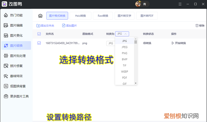Viewport: 207px width, 122px height.
Task: Open 更多图片工具 sidebar item label
Action: point(19,96)
